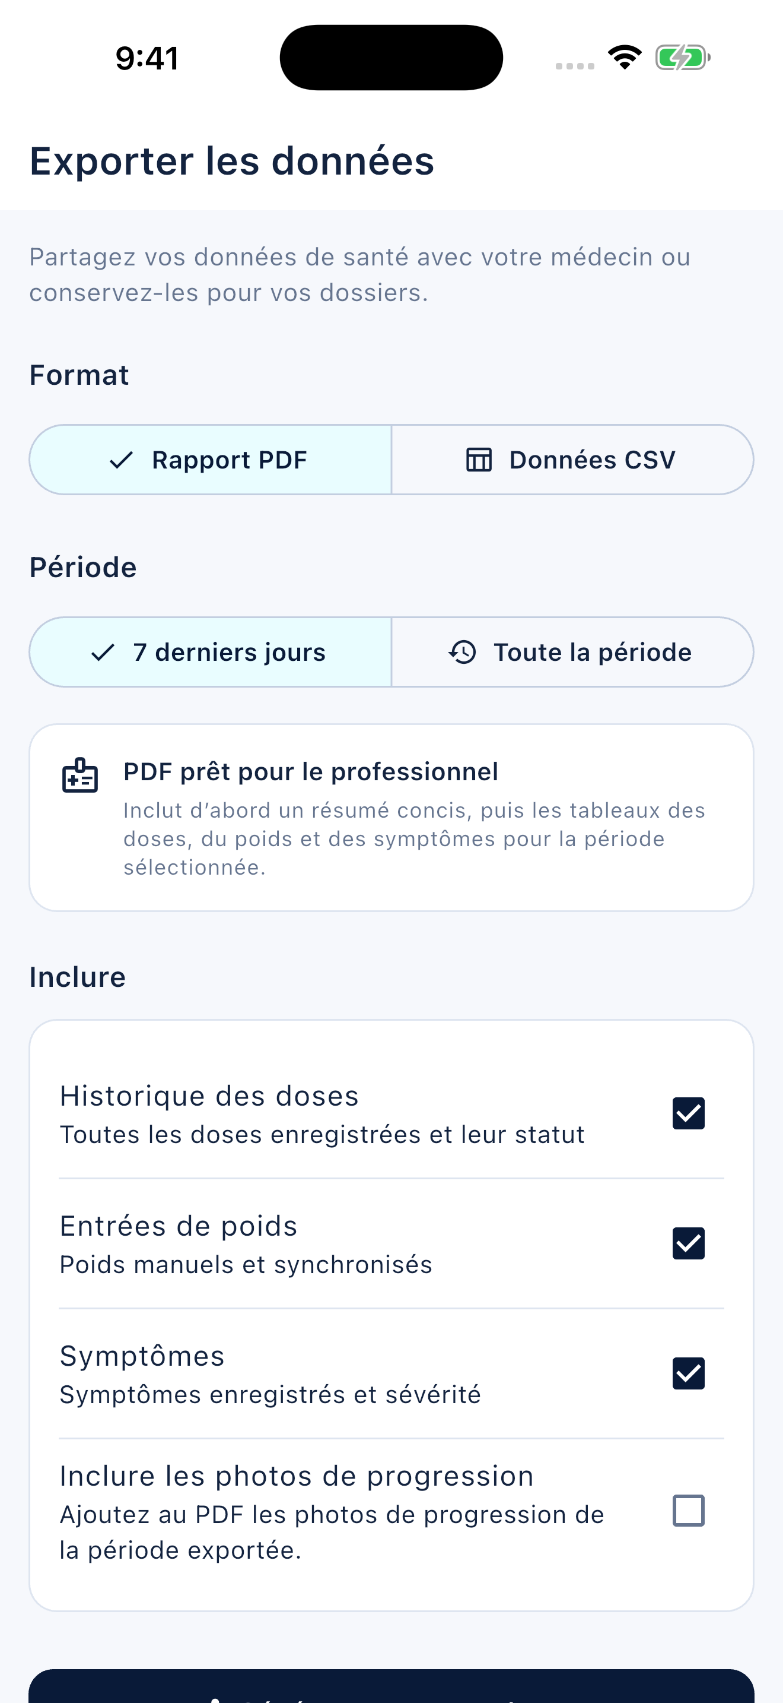Switch format to Données CSV
783x1703 pixels.
[x=572, y=460]
